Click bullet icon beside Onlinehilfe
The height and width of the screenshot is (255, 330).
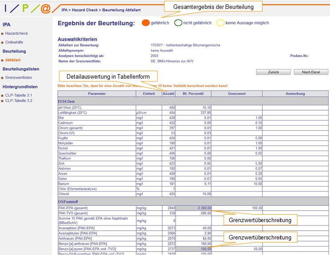tap(2, 42)
